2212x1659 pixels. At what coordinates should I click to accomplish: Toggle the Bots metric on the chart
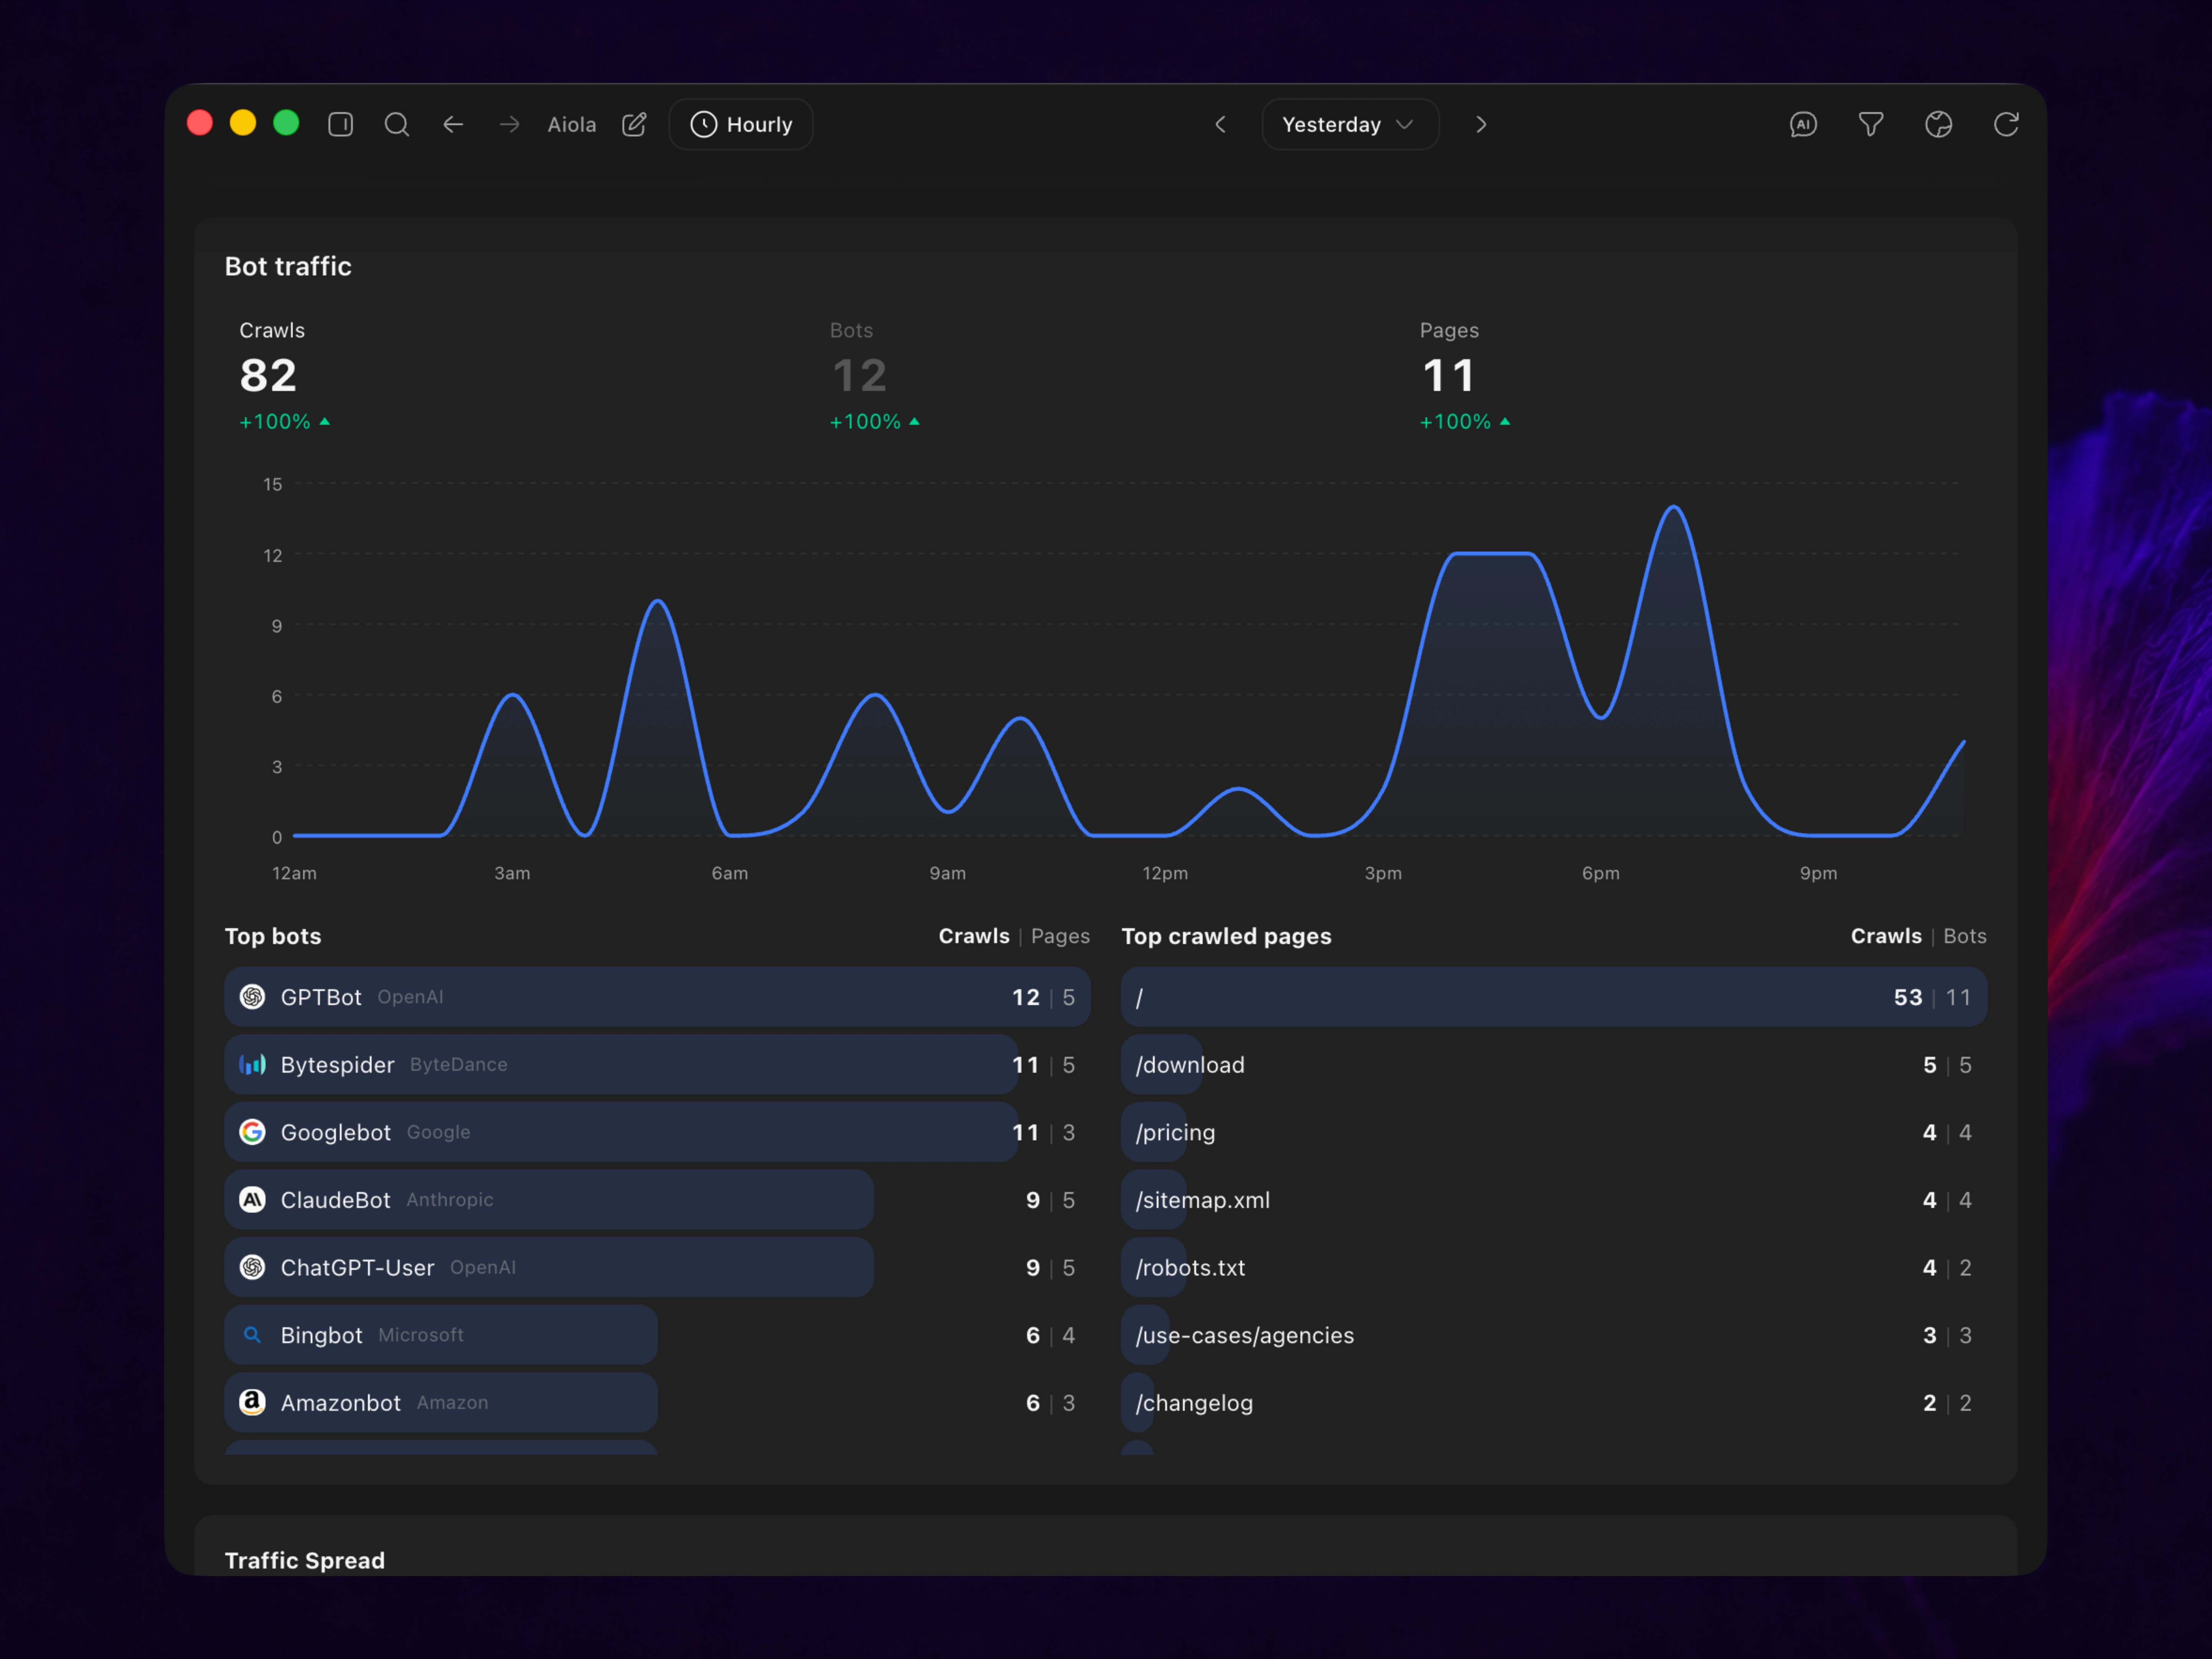874,376
